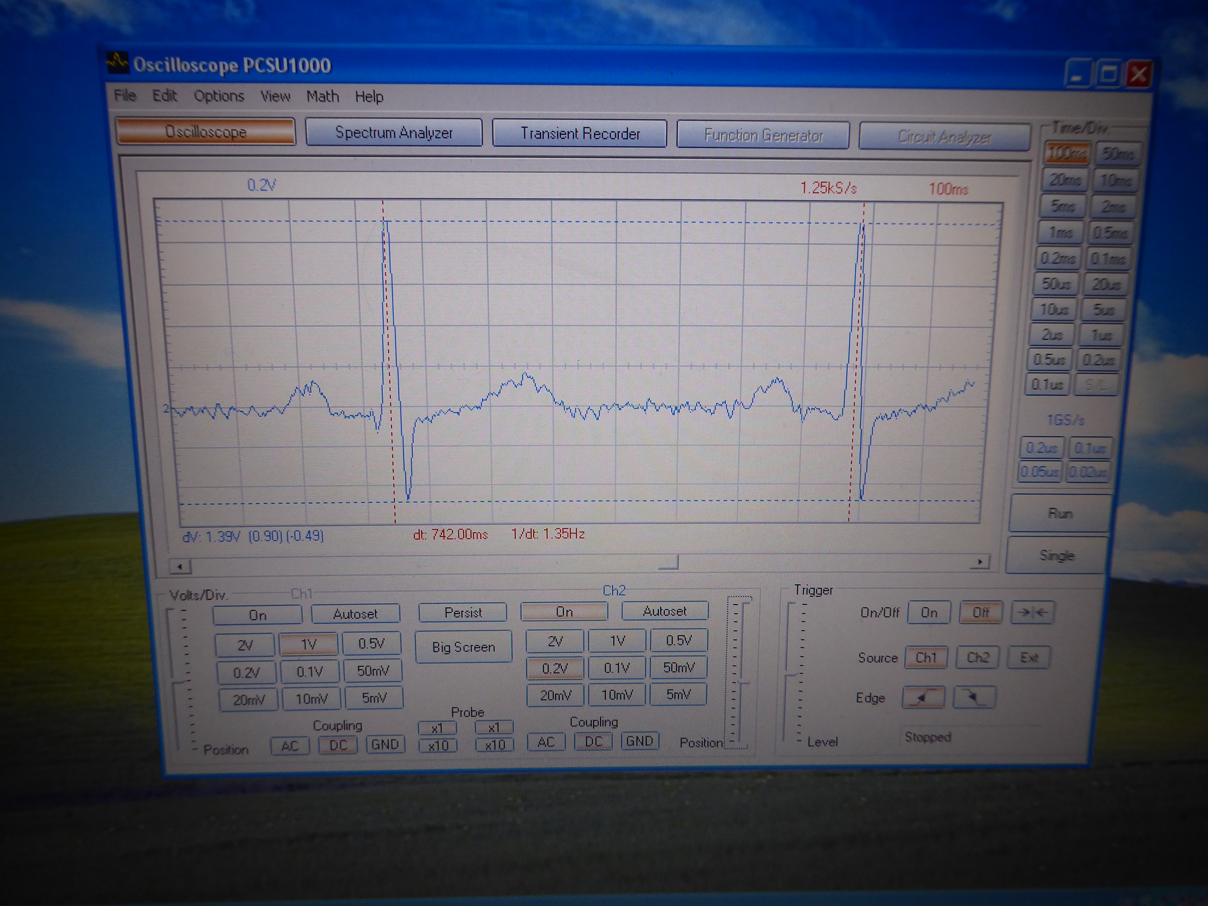Toggle channel 1 On button
The height and width of the screenshot is (906, 1208).
tap(257, 615)
